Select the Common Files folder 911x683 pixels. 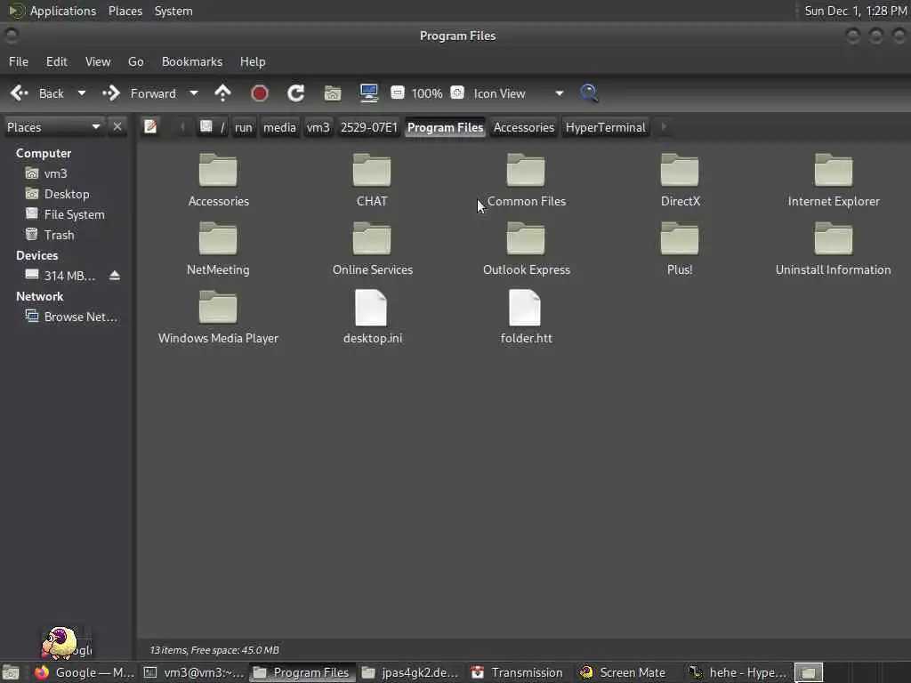click(x=526, y=180)
